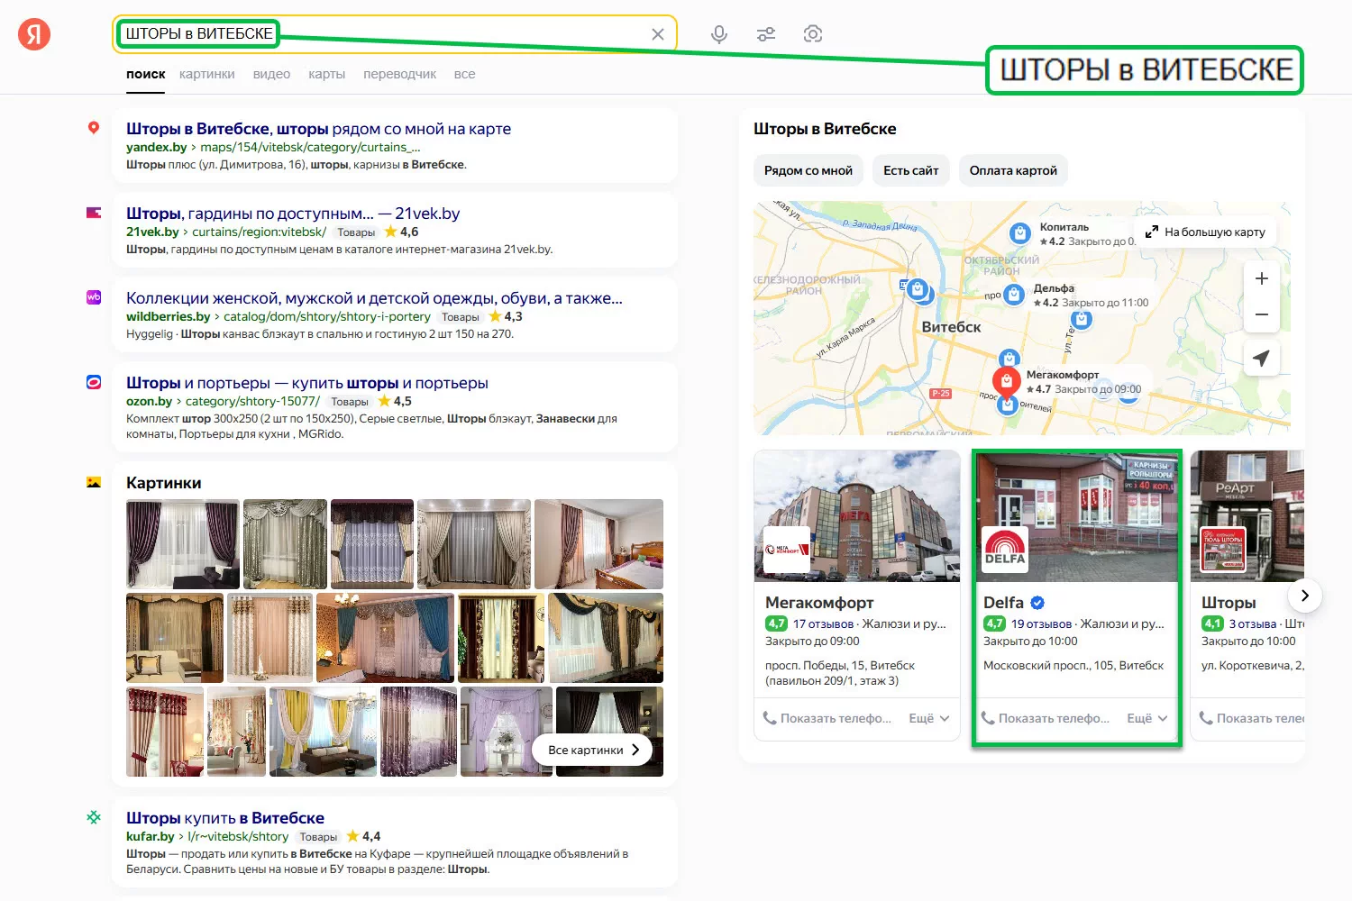Zoom in on the Vitebsk map

click(x=1261, y=278)
